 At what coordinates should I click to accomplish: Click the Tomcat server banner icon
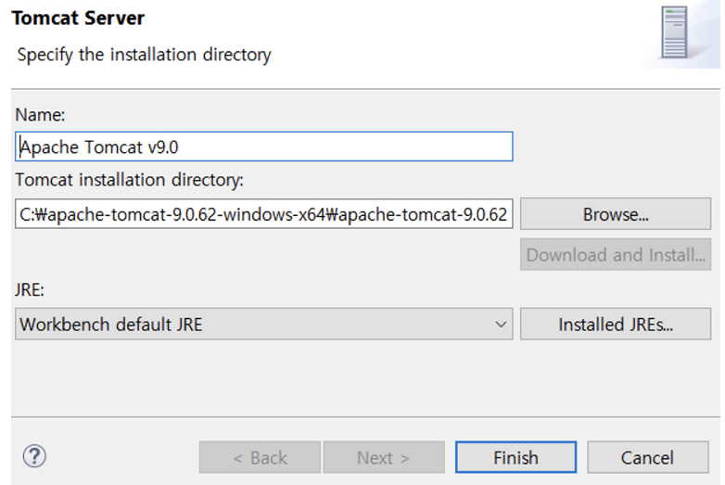[x=674, y=32]
